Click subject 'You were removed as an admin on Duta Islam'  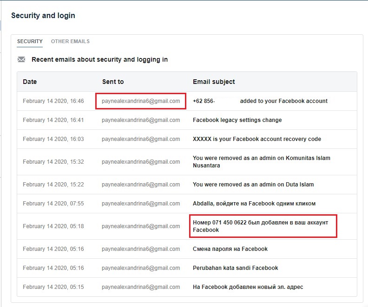(253, 185)
